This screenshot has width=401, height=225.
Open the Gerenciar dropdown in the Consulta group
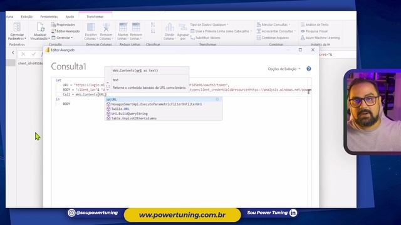point(62,37)
